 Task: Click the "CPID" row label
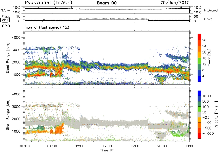pos(6,26)
